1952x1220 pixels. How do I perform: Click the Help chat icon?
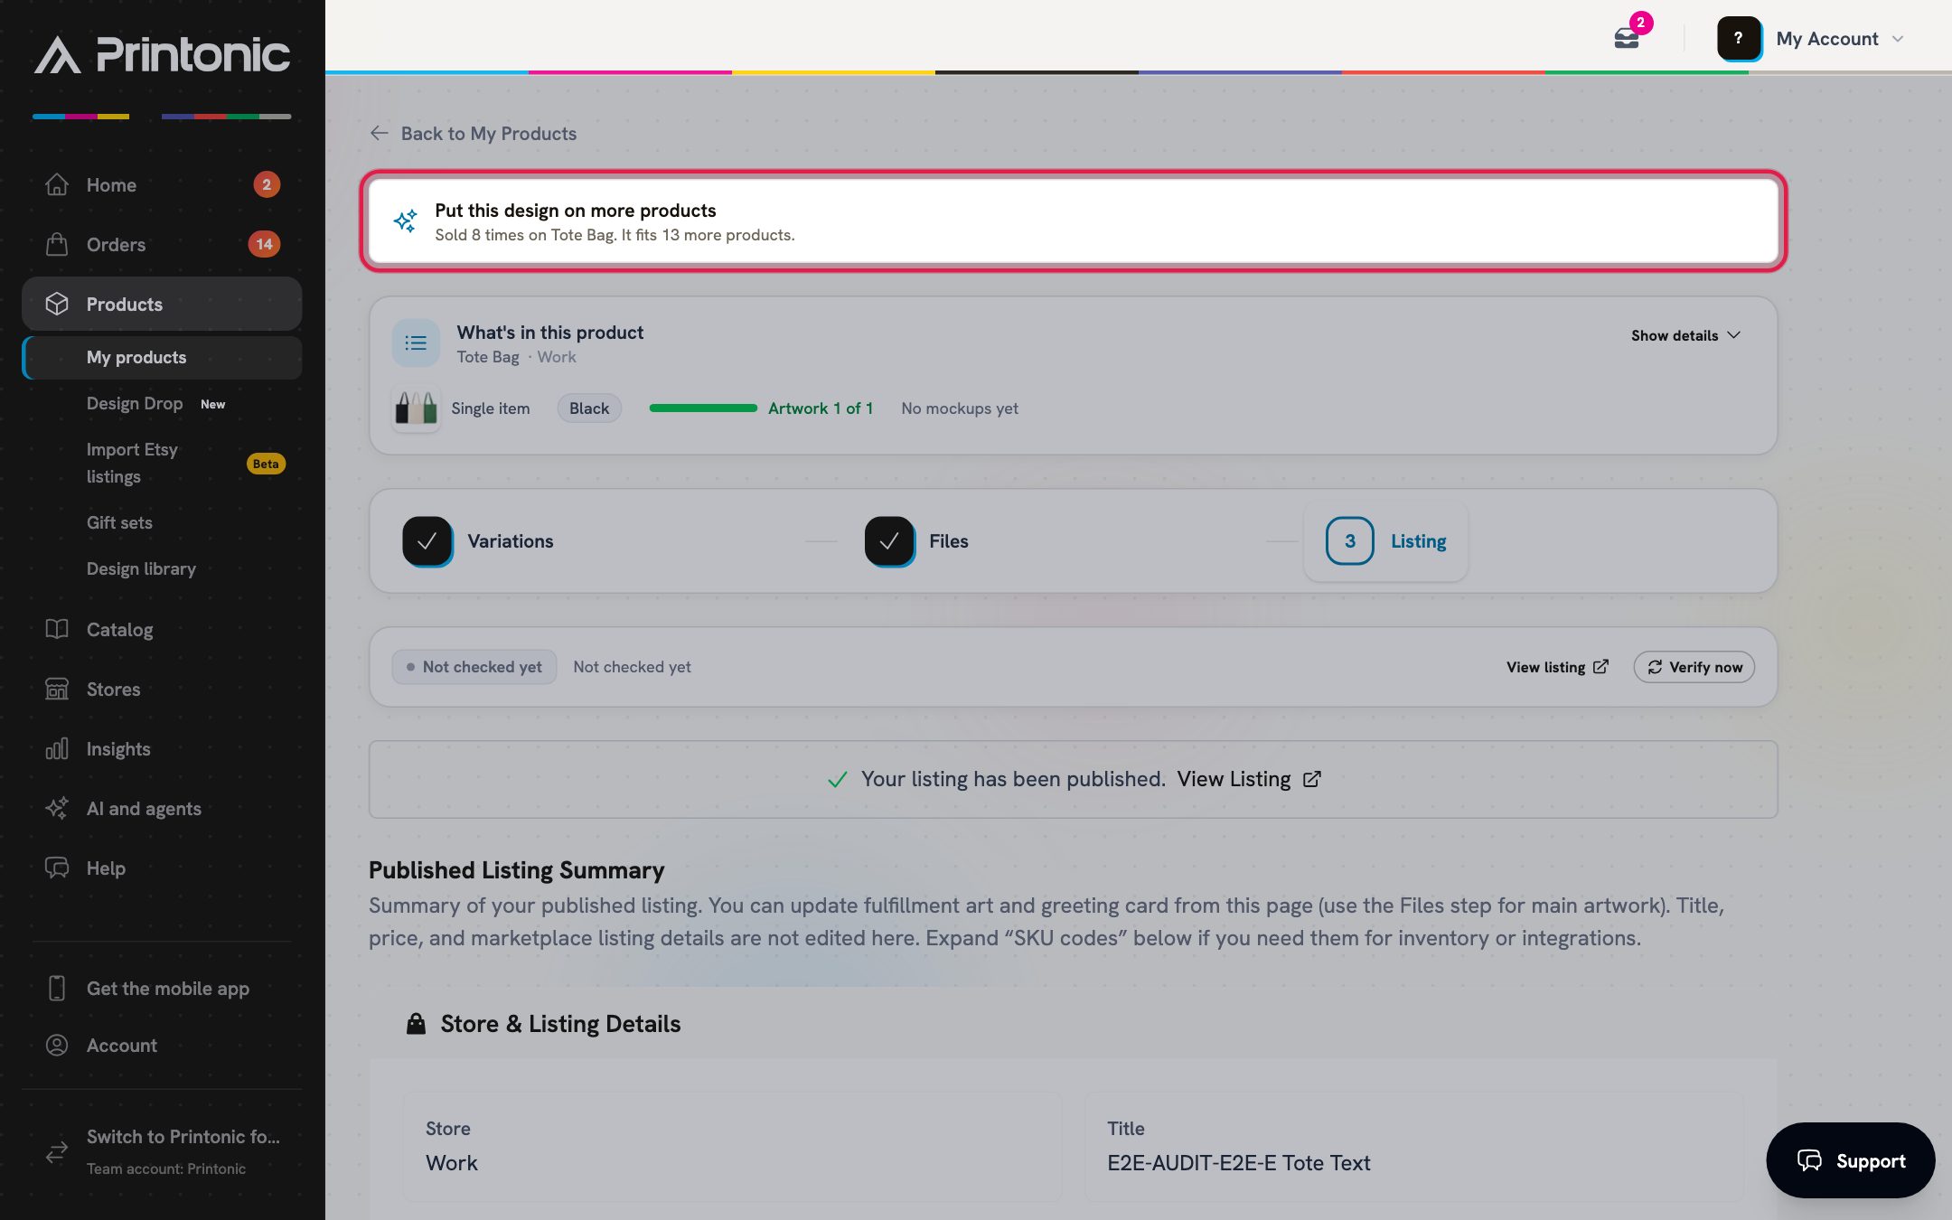click(x=57, y=868)
